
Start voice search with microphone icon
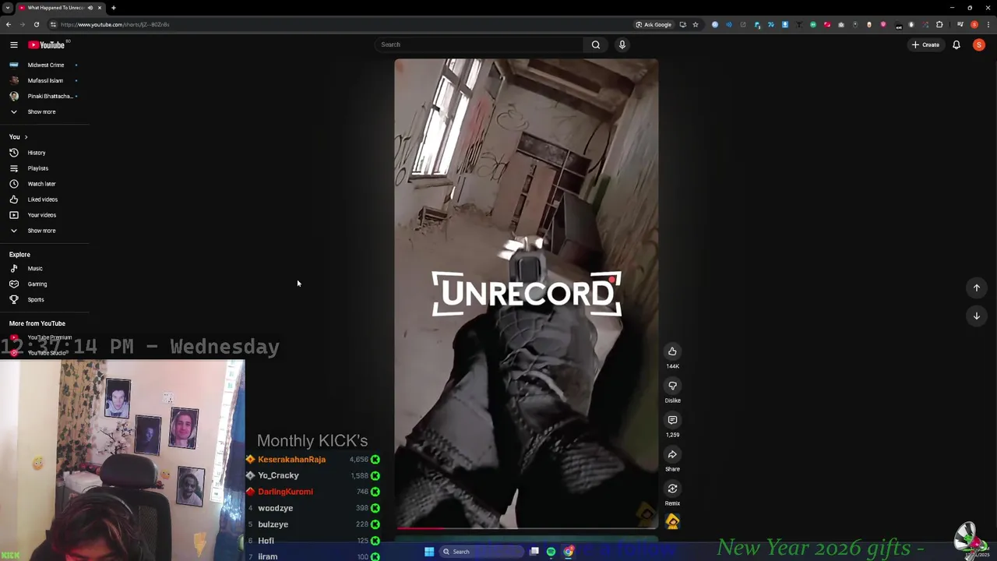622,44
